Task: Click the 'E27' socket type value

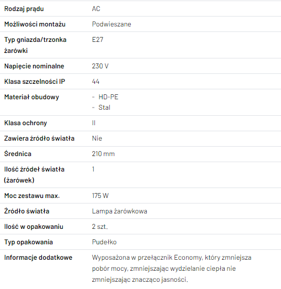Action: (x=98, y=40)
